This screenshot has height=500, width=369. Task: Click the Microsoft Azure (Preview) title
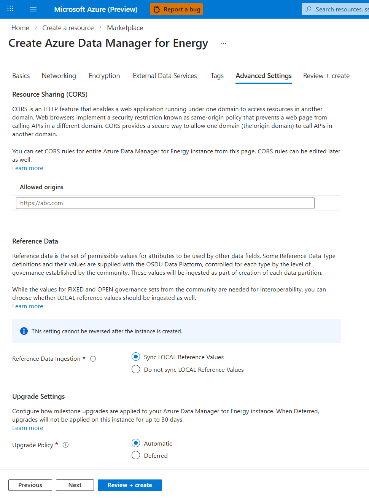pos(96,9)
